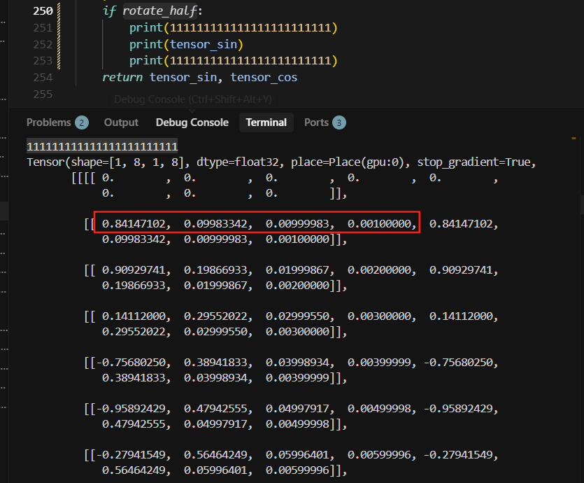Click line number 252 in the gutter

tap(42, 44)
